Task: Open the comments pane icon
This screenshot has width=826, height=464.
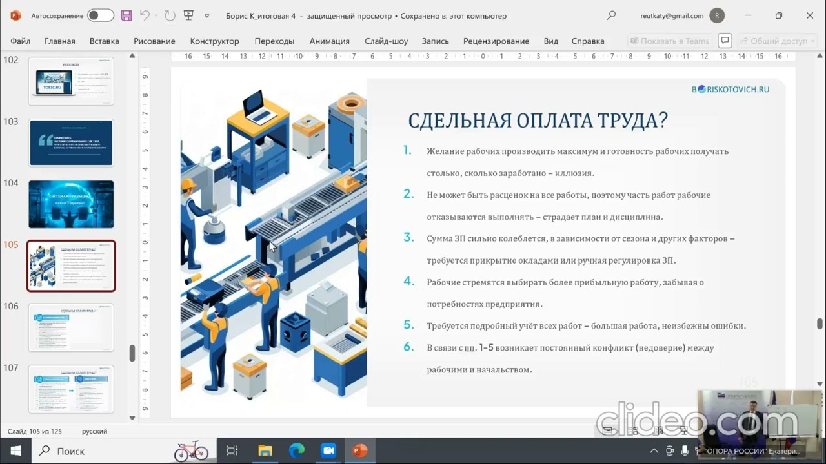Action: pyautogui.click(x=725, y=41)
